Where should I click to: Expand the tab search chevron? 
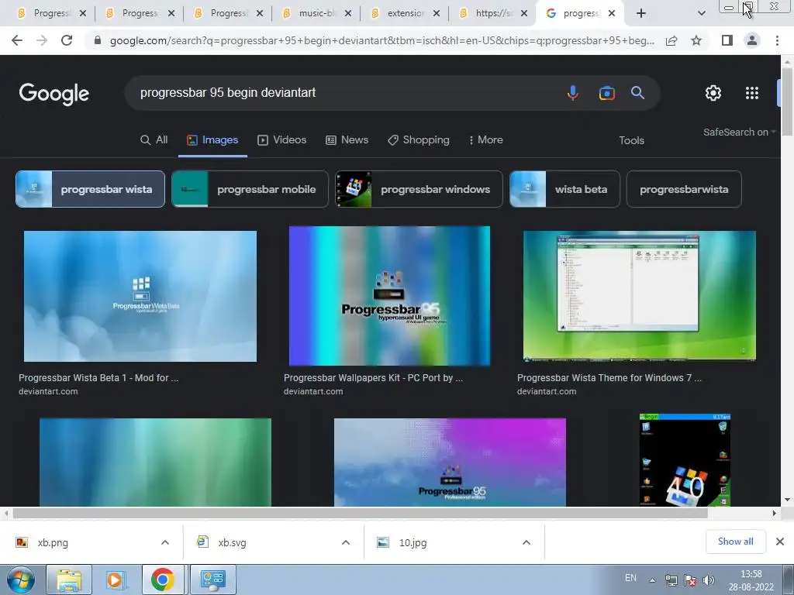(x=701, y=13)
